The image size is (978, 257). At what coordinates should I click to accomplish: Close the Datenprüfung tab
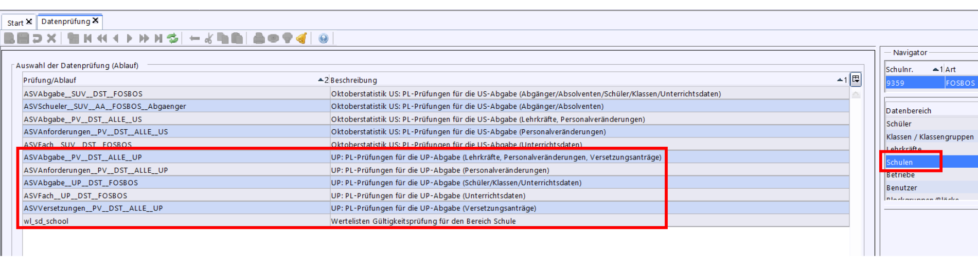96,21
